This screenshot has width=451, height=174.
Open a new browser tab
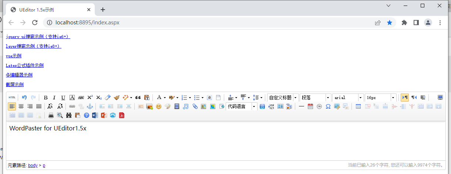103,10
